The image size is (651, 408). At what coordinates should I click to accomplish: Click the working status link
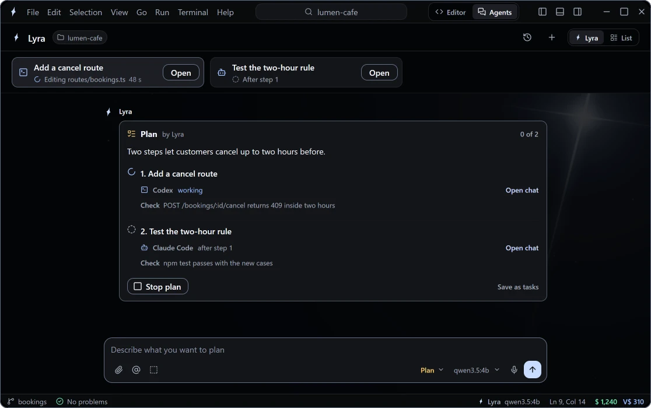pos(190,191)
